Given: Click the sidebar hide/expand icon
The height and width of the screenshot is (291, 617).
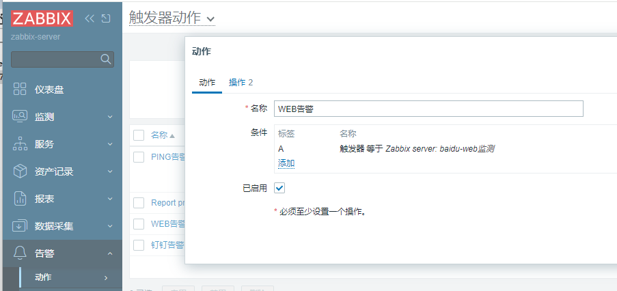Looking at the screenshot, I should coord(106,18).
